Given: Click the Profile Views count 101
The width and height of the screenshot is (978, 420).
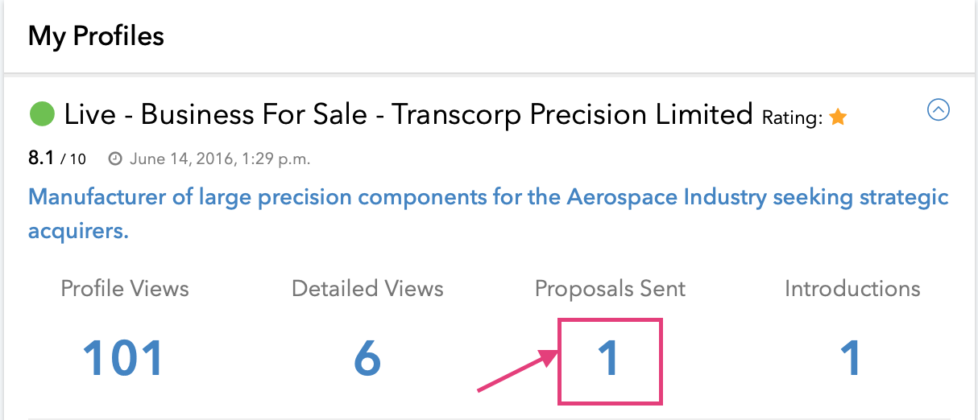Looking at the screenshot, I should coord(124,358).
